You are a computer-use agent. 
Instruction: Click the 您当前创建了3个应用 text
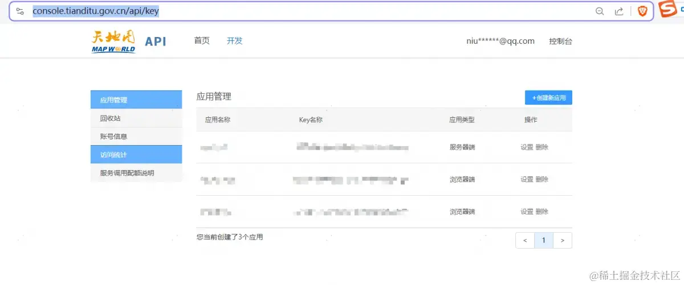click(x=230, y=237)
